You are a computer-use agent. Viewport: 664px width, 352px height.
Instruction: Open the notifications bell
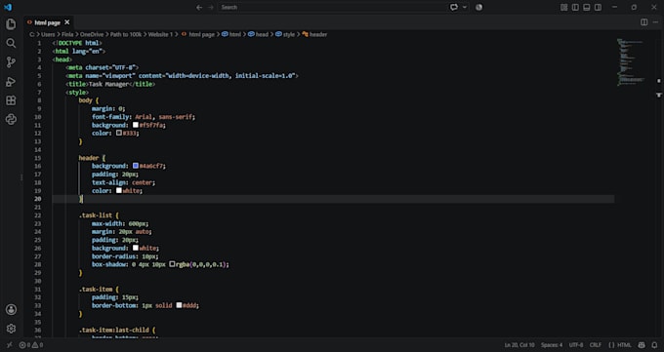click(654, 345)
